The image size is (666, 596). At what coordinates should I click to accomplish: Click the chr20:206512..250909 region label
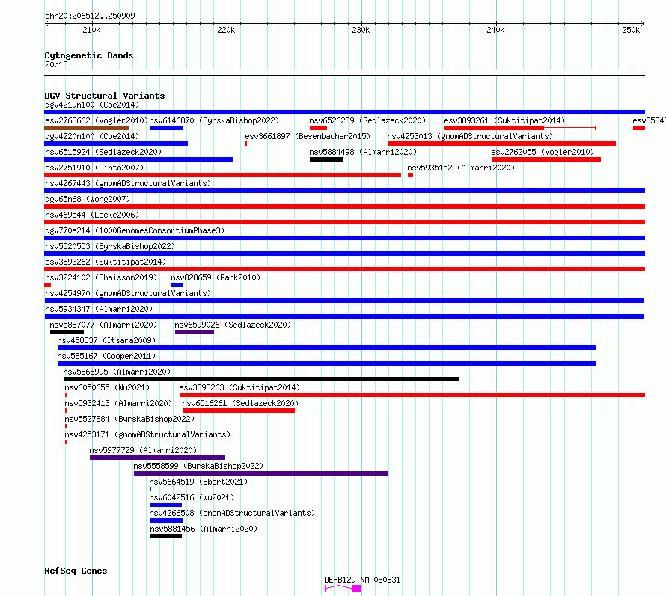pos(90,16)
